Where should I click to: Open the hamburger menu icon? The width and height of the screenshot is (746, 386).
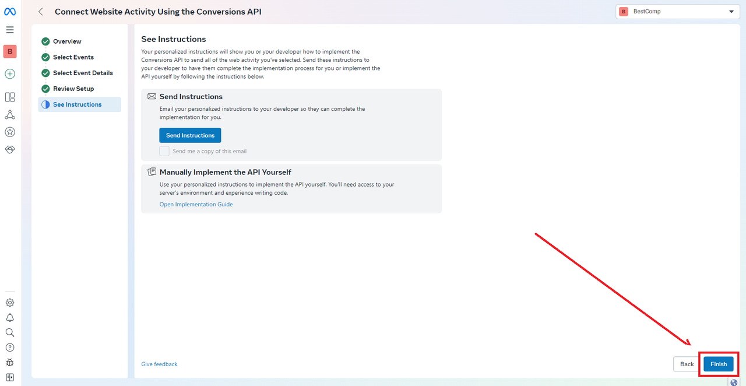[10, 30]
